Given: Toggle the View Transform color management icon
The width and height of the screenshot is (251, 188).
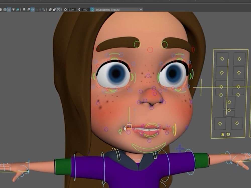Looking at the screenshot, I should [92, 10].
